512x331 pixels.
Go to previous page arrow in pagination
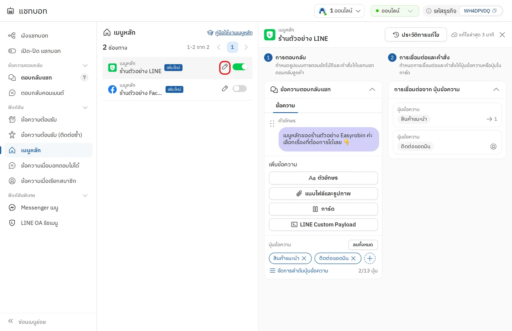(219, 47)
